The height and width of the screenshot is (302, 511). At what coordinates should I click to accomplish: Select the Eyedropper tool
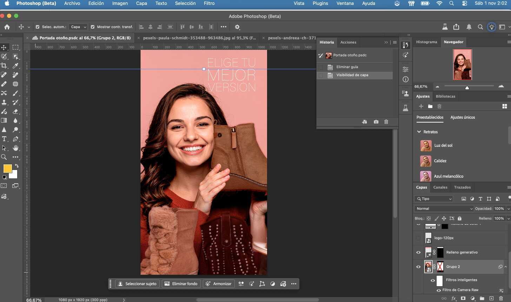click(15, 66)
